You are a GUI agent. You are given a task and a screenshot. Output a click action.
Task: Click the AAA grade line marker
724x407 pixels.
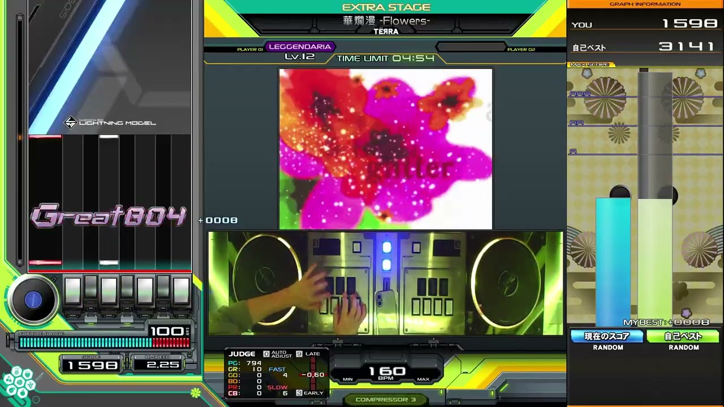click(579, 94)
